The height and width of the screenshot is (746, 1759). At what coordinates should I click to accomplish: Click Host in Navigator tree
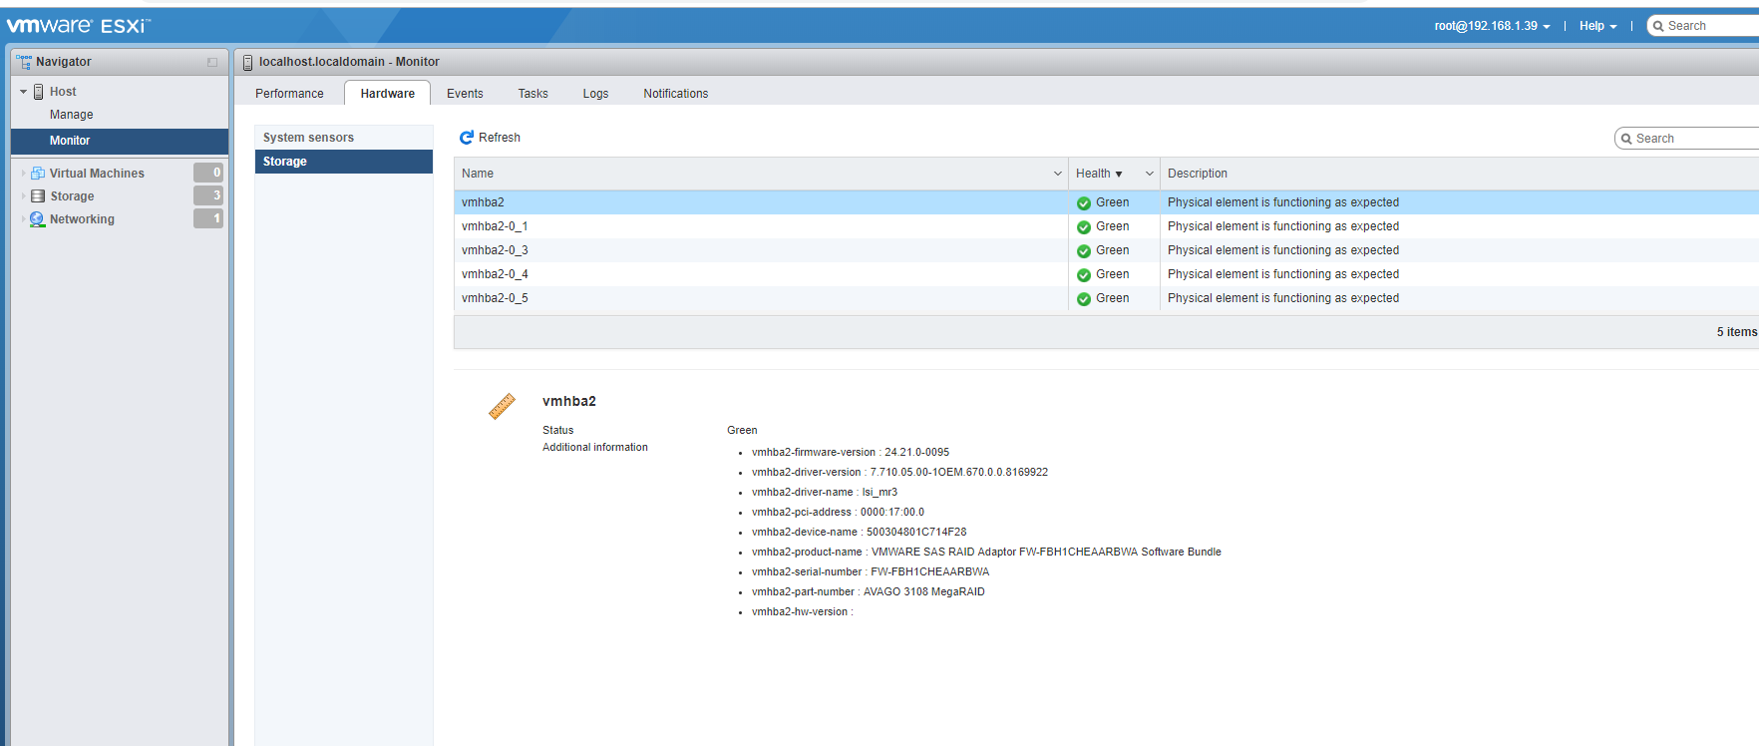(x=63, y=92)
